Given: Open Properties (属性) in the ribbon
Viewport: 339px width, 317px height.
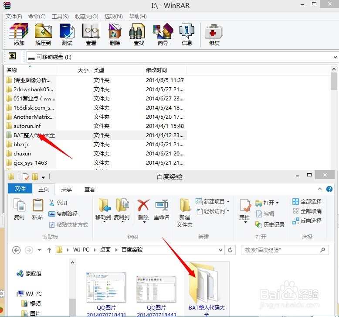Looking at the screenshot, I should 245,210.
